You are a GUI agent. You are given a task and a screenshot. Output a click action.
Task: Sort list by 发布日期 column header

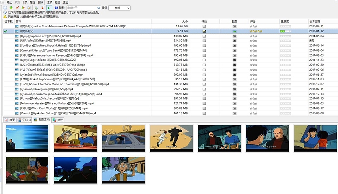pyautogui.click(x=314, y=21)
